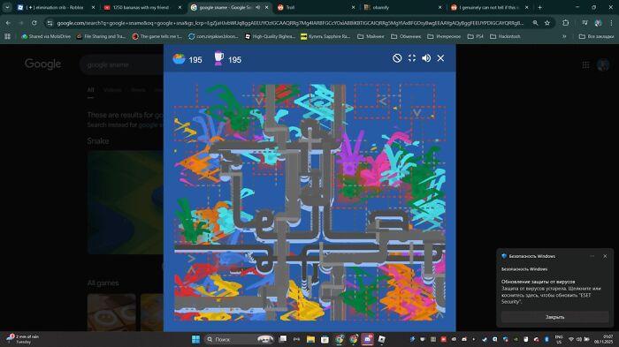This screenshot has height=347, width=619.
Task: Open the tab search dropdown
Action: click(7, 7)
